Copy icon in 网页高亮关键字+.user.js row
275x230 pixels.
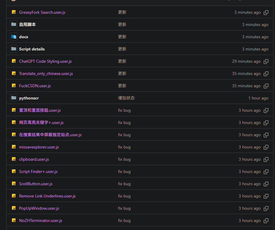pyautogui.click(x=266, y=123)
